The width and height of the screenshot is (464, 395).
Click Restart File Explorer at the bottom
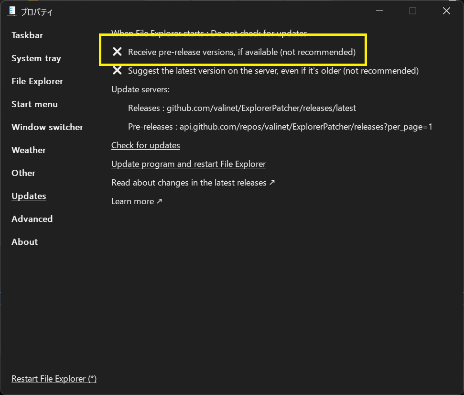click(x=54, y=378)
